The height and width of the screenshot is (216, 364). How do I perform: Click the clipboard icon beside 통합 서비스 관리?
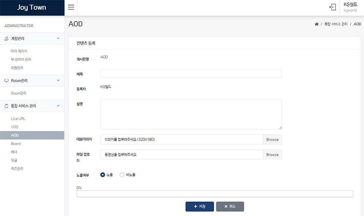[x=7, y=106]
